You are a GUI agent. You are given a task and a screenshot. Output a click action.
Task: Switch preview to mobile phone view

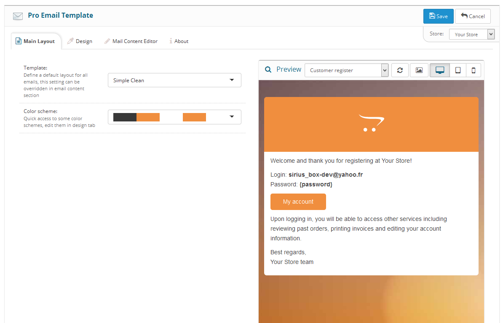pos(474,70)
